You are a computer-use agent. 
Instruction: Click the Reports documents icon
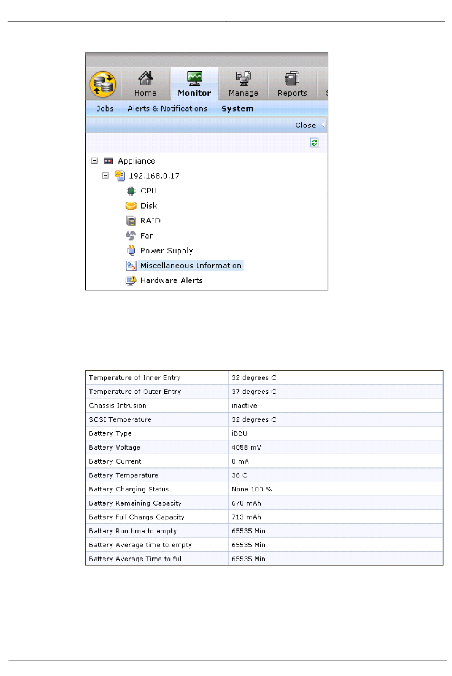pos(292,79)
